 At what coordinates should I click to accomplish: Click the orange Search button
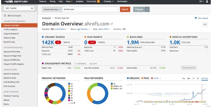coord(125,10)
